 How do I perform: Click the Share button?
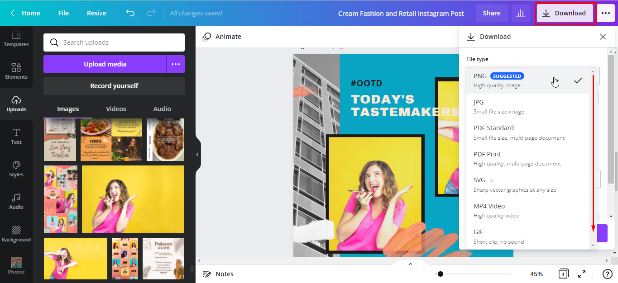[491, 13]
